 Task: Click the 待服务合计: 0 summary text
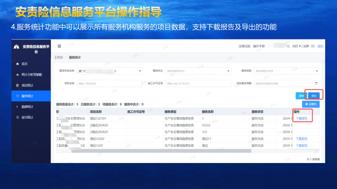112,104
